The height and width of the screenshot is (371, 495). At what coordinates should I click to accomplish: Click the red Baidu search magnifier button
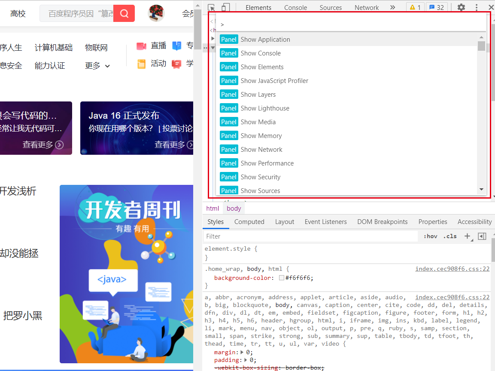(124, 13)
